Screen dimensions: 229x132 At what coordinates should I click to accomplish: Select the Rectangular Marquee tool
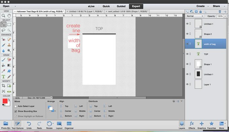click(x=9, y=24)
